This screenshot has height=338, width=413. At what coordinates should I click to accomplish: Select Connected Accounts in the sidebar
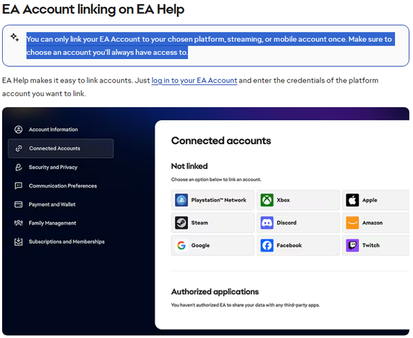tap(54, 148)
